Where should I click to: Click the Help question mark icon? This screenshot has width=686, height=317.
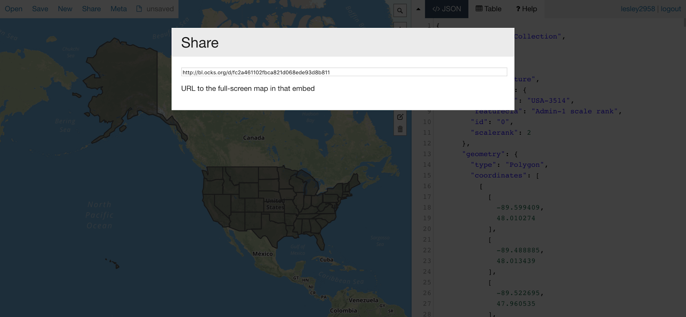click(518, 9)
